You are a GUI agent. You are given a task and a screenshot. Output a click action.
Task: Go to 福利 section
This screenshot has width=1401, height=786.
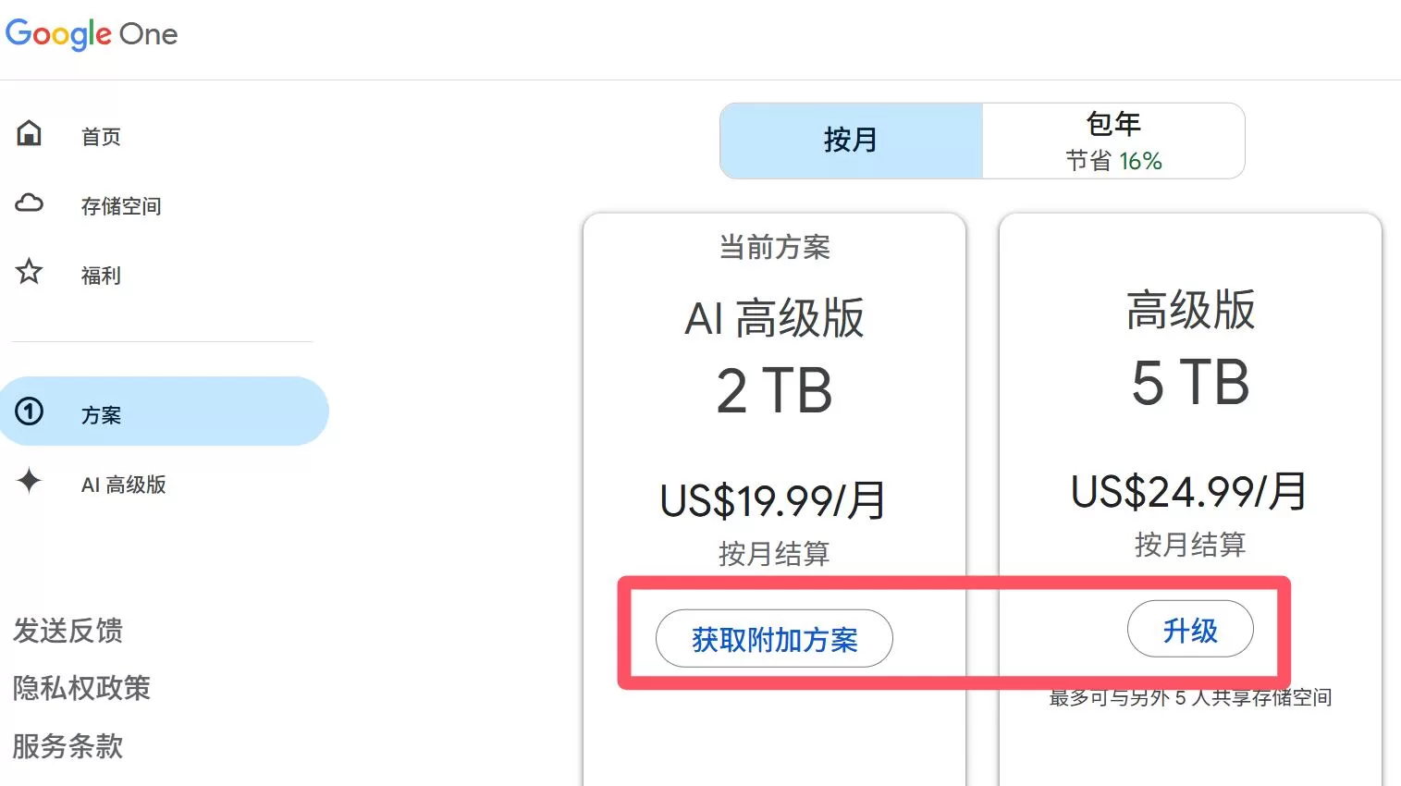coord(101,276)
